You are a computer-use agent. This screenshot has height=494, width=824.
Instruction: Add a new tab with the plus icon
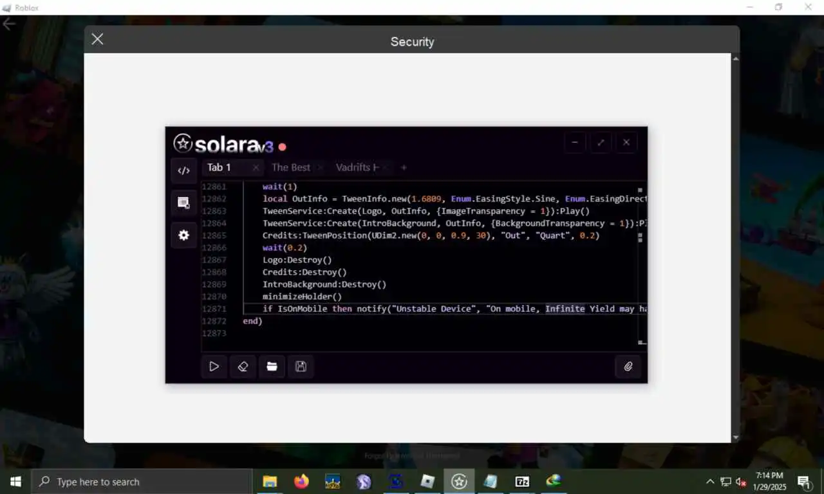coord(404,168)
